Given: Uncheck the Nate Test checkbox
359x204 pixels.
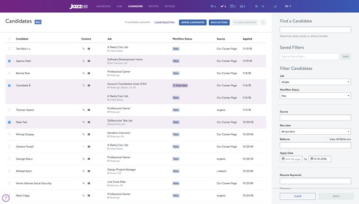Looking at the screenshot, I should (x=9, y=122).
